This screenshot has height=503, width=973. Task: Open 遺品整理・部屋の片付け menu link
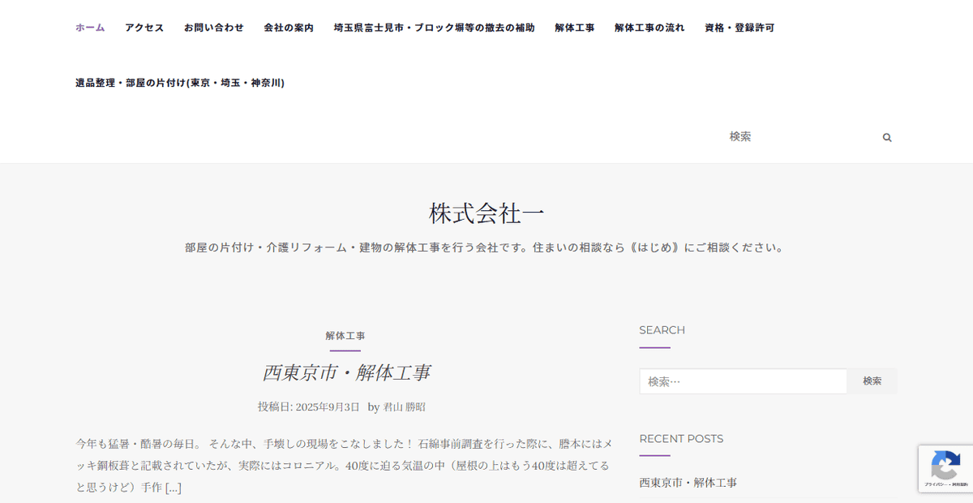(180, 83)
